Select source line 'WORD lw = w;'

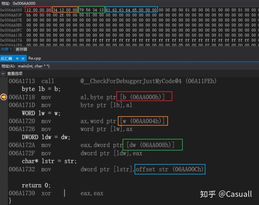point(41,113)
